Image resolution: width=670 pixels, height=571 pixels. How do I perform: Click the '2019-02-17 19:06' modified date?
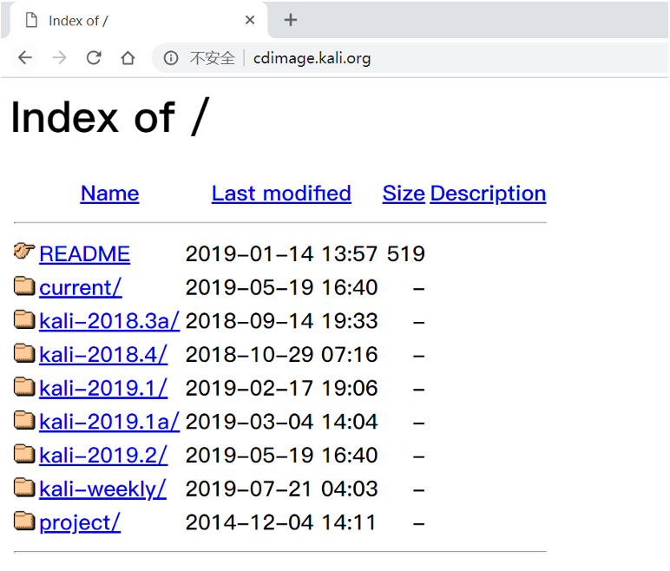click(x=281, y=388)
